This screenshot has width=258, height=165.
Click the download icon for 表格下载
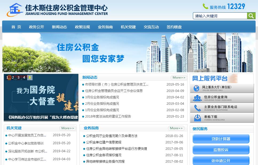tap(197, 118)
